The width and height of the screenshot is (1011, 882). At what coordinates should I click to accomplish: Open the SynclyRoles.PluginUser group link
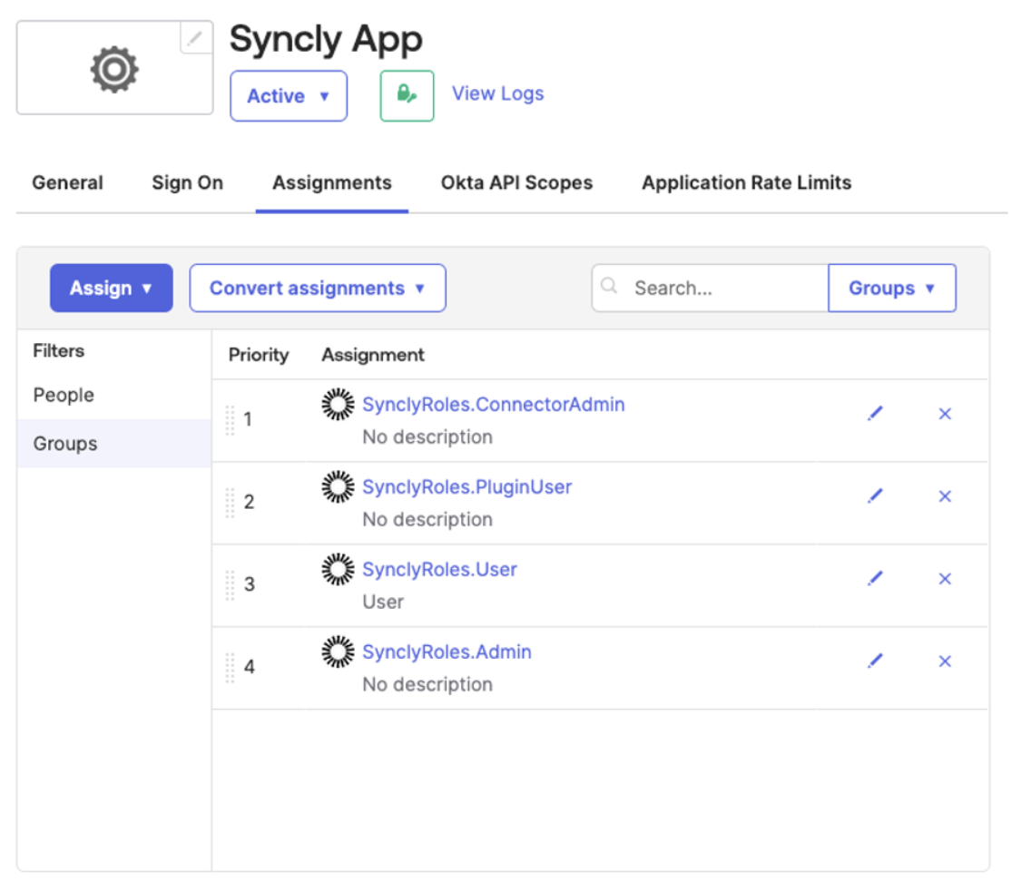coord(466,486)
